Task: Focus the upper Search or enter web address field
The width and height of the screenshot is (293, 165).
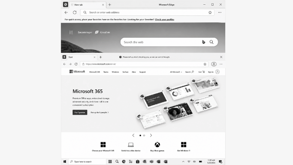Action: pos(147,12)
